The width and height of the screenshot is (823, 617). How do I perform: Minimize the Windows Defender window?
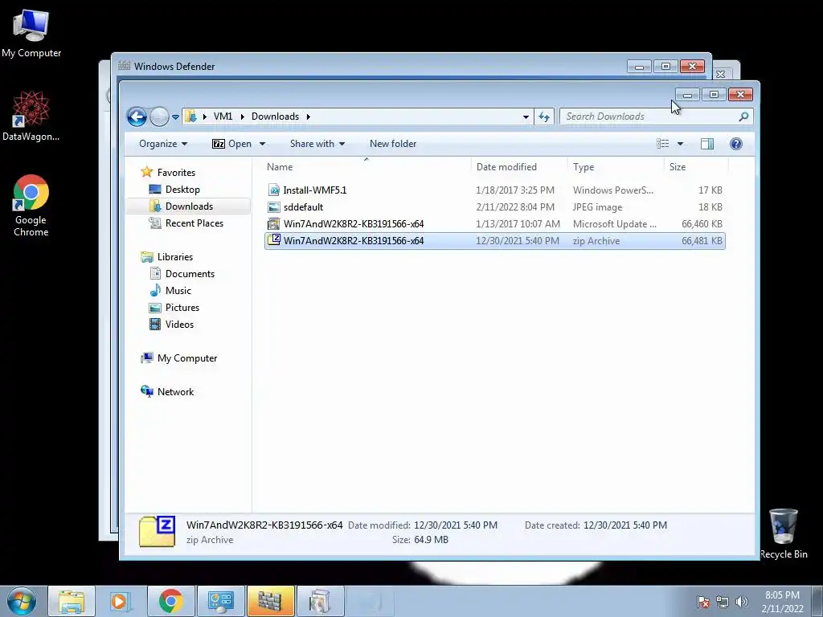pos(639,67)
